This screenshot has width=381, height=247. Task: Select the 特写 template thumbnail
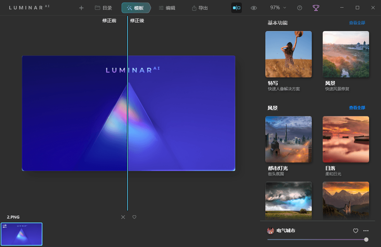[x=289, y=54]
